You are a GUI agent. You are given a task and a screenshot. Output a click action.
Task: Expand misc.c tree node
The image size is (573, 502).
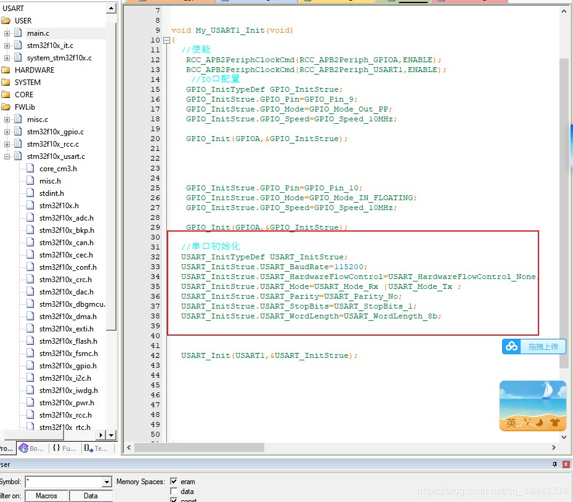coord(7,119)
